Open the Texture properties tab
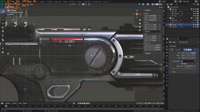This screenshot has width=200, height=112. point(167,85)
